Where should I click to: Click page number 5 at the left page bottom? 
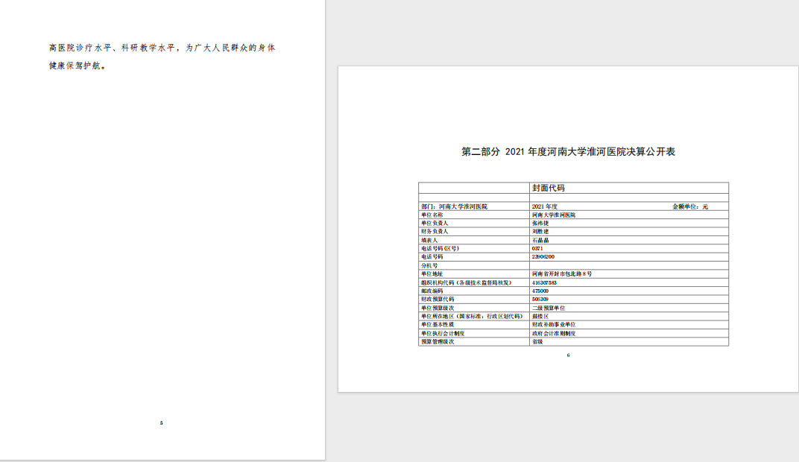coord(162,423)
